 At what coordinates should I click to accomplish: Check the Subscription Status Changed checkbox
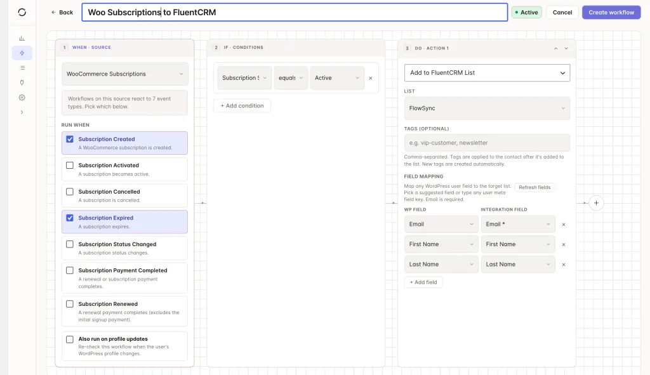pos(70,244)
